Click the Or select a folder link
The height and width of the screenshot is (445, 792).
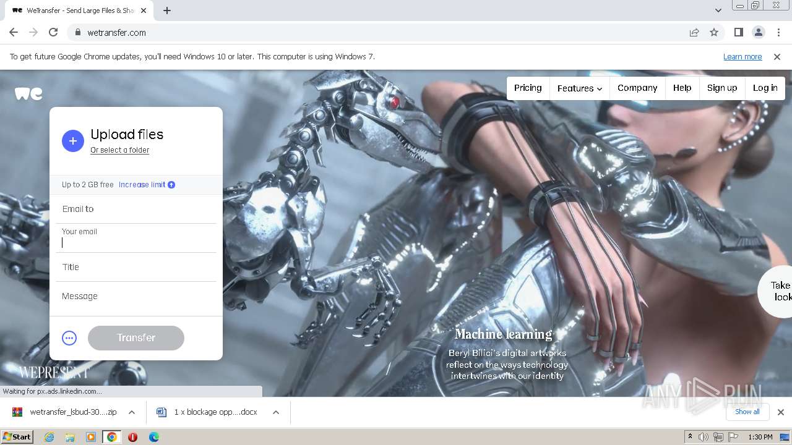click(x=120, y=150)
